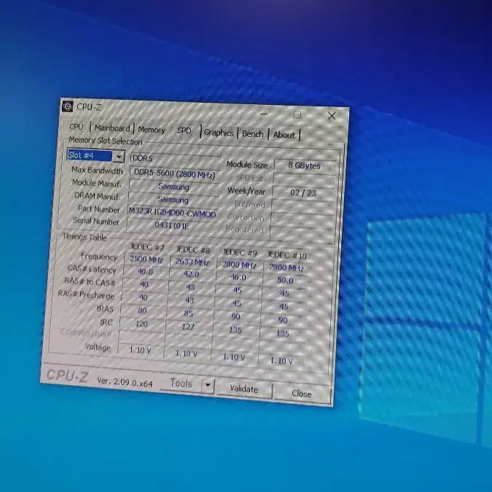Click the DRAM Manuf. Samsung field
The height and width of the screenshot is (492, 492).
[x=173, y=200]
